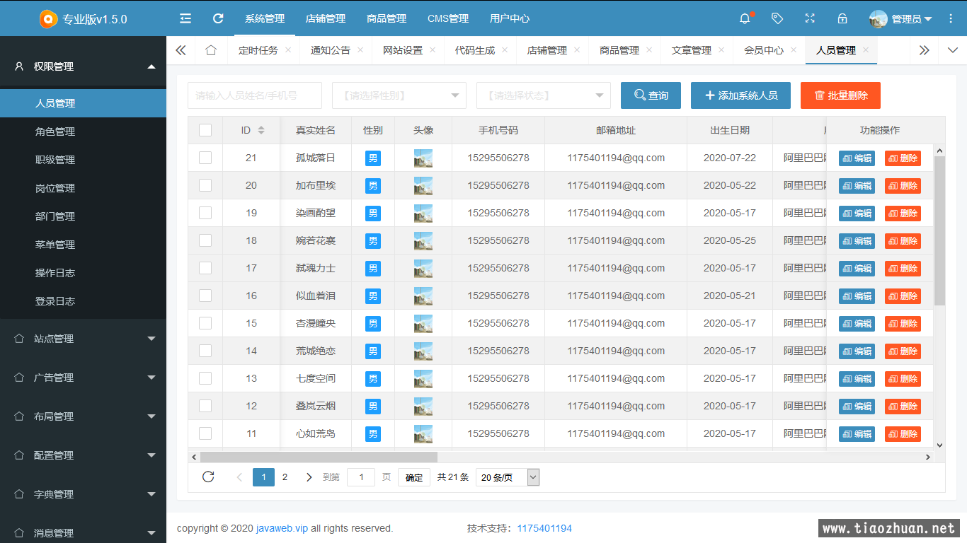Expand the 广告管理 sidebar section
This screenshot has height=543, width=967.
click(x=83, y=378)
